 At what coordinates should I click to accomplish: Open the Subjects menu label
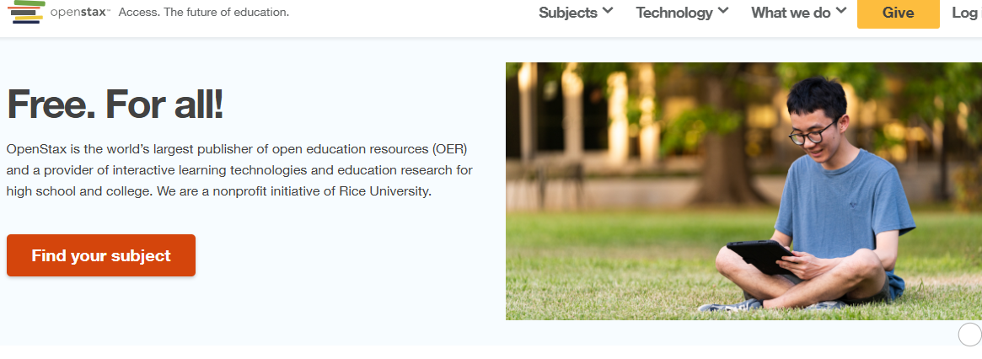tap(567, 13)
